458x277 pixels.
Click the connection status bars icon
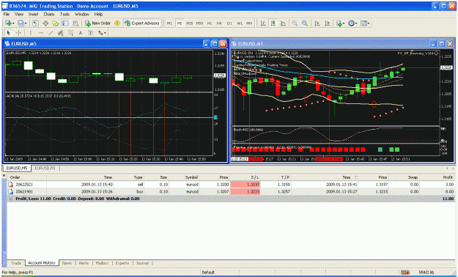(x=405, y=273)
